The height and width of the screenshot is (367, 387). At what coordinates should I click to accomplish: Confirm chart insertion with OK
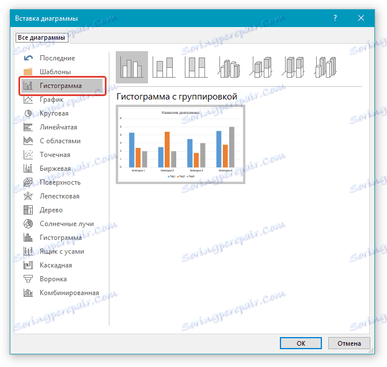pos(301,343)
